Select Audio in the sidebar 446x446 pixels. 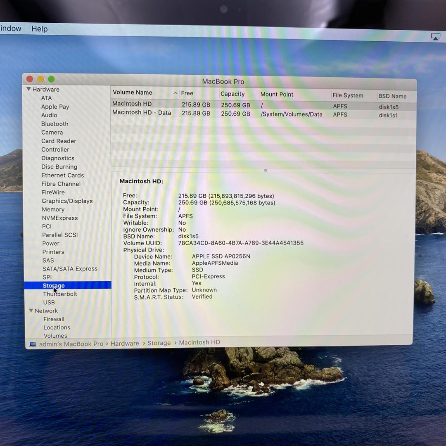click(49, 115)
